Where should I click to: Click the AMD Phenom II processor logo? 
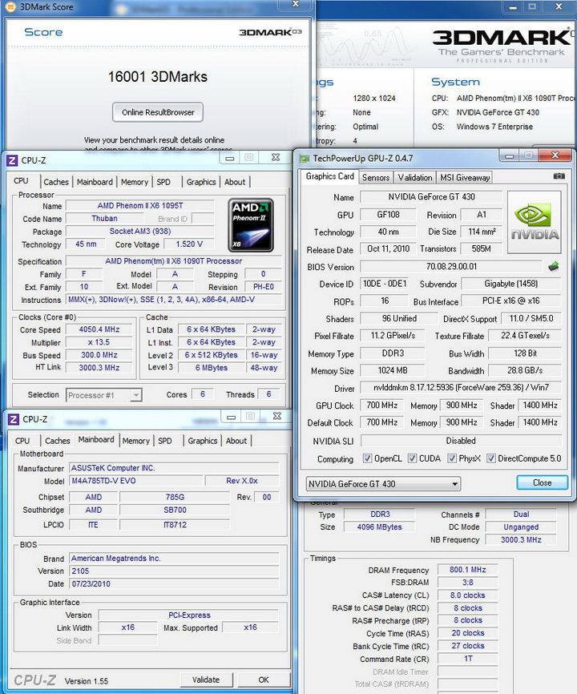coord(251,225)
